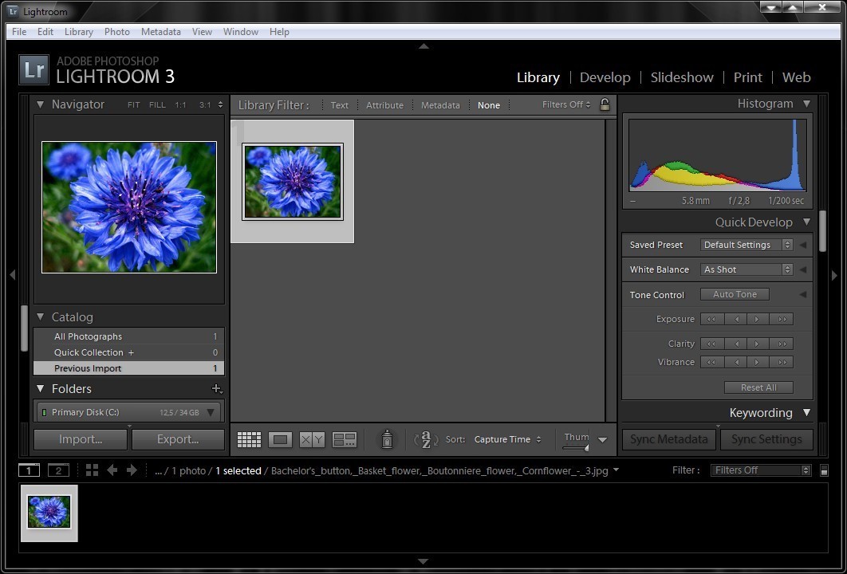Toggle the a-z sort direction icon
Image resolution: width=847 pixels, height=574 pixels.
[x=426, y=439]
